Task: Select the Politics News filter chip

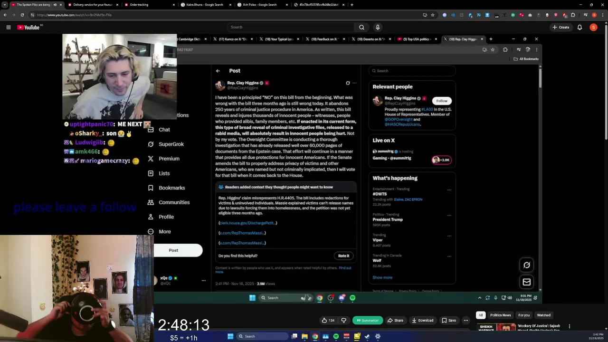Action: (x=501, y=315)
